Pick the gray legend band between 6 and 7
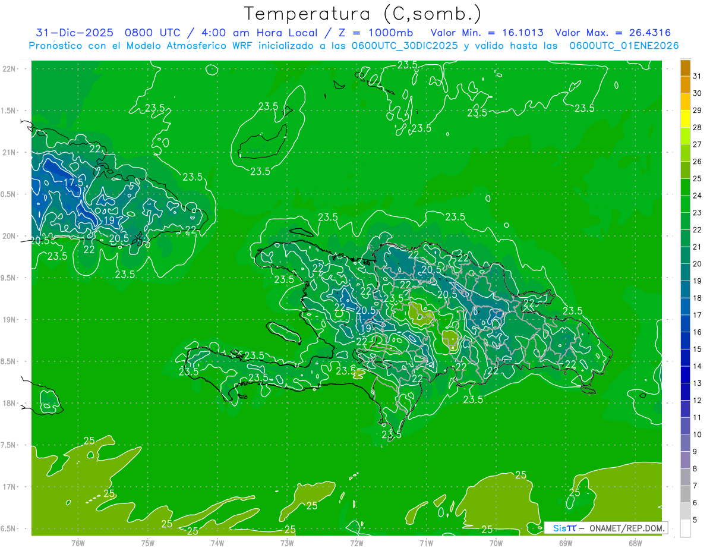 685,494
